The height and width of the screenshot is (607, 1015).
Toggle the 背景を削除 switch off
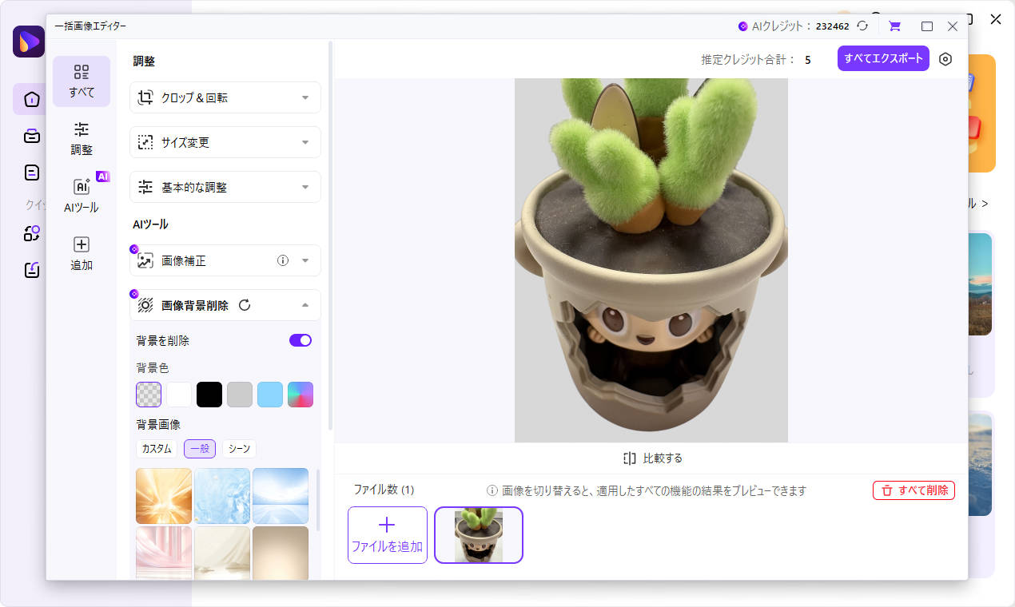[x=301, y=340]
